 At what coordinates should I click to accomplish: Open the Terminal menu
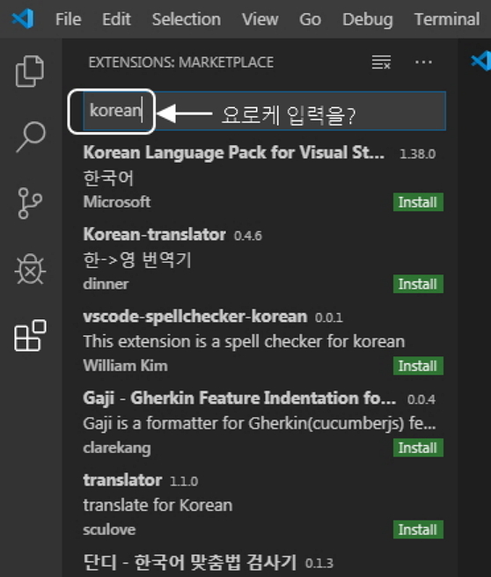tap(447, 19)
